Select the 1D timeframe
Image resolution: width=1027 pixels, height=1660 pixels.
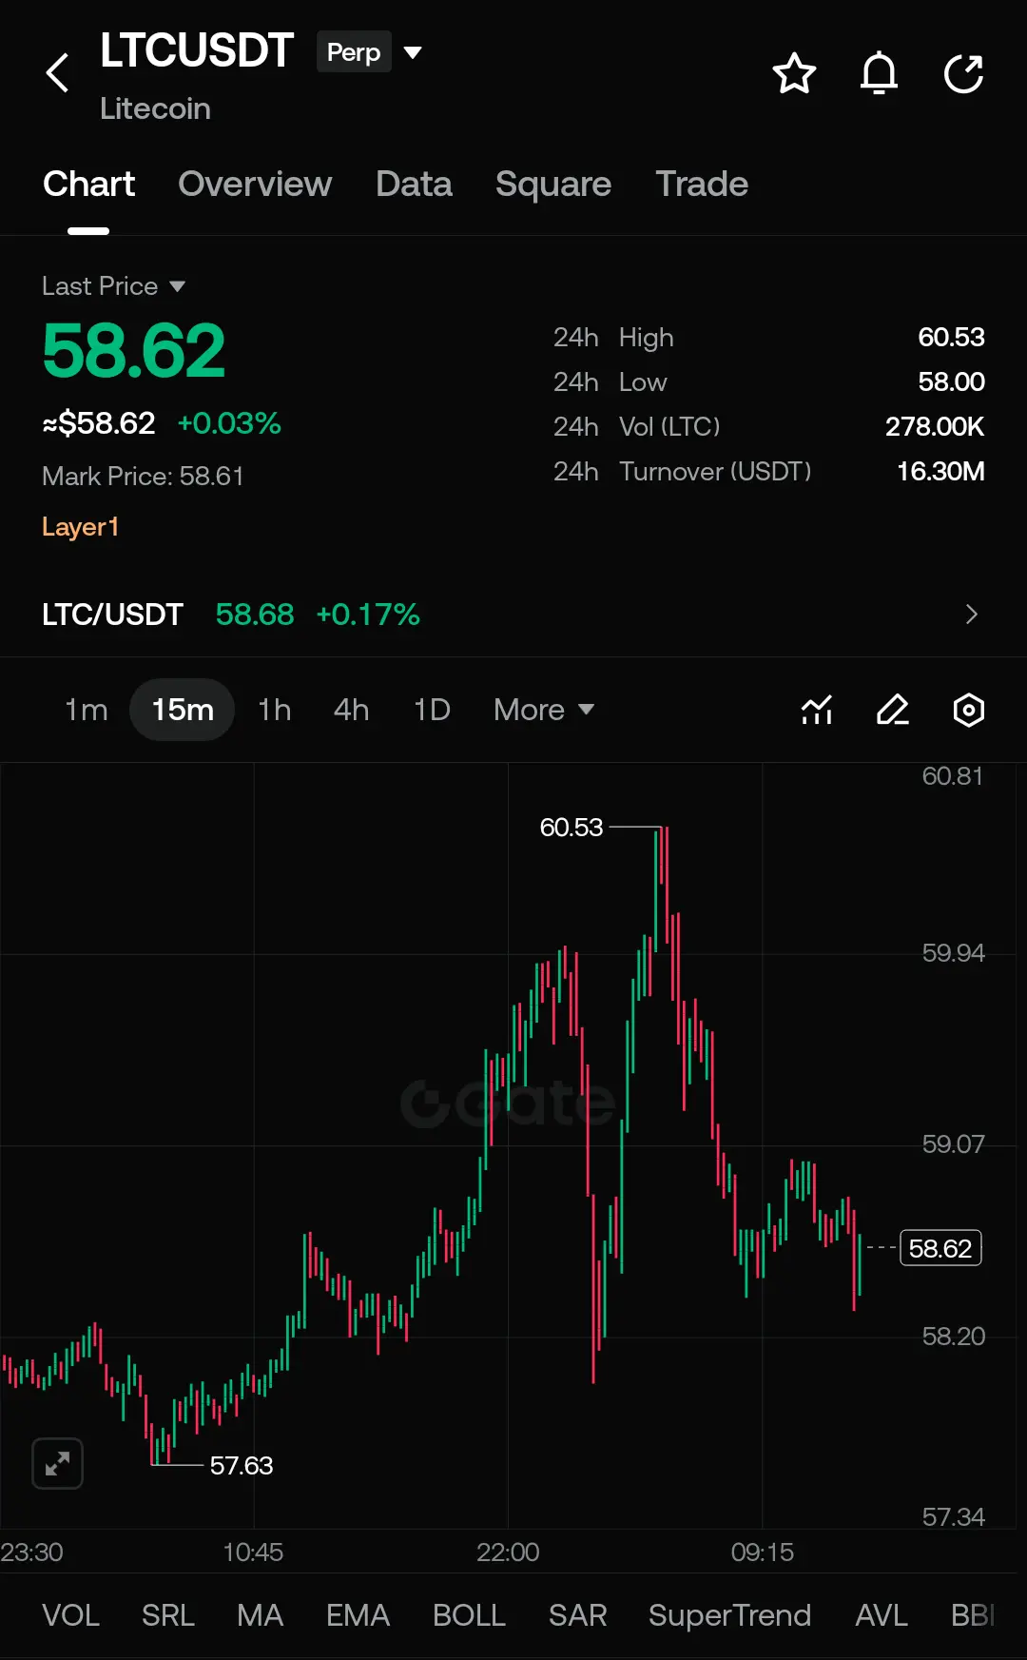[x=432, y=710]
